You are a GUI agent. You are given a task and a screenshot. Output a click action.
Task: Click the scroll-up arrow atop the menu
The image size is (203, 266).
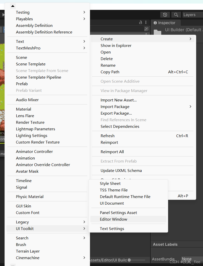12,6
